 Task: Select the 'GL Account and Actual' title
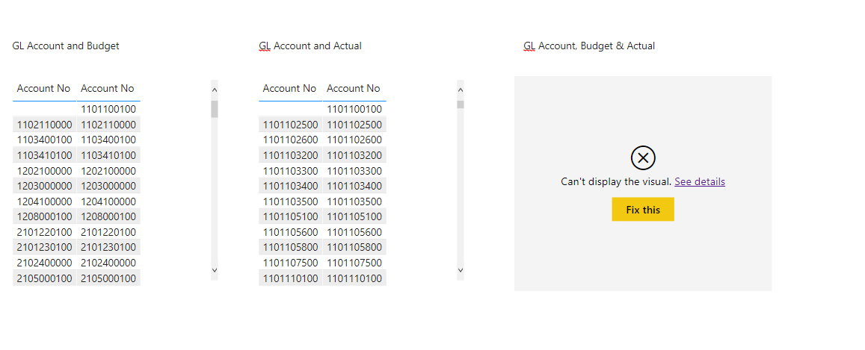point(310,46)
